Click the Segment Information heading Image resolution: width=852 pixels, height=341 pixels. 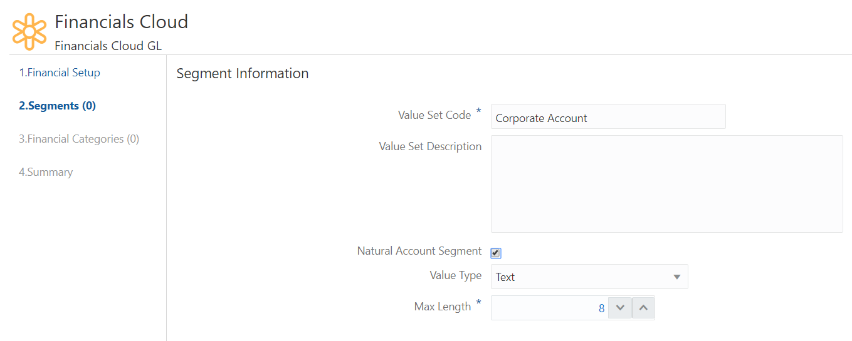(x=242, y=73)
